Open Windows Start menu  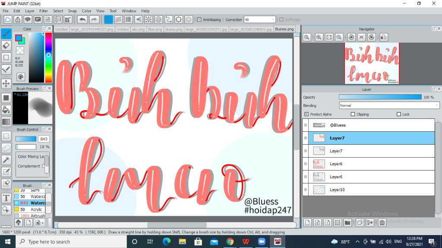[8, 242]
